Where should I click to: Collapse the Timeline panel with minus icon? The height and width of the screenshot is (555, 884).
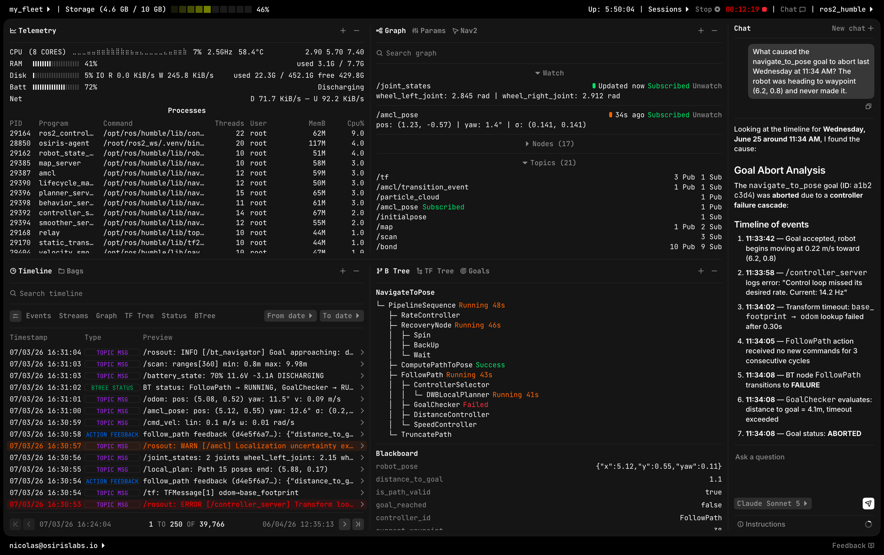[x=356, y=271]
